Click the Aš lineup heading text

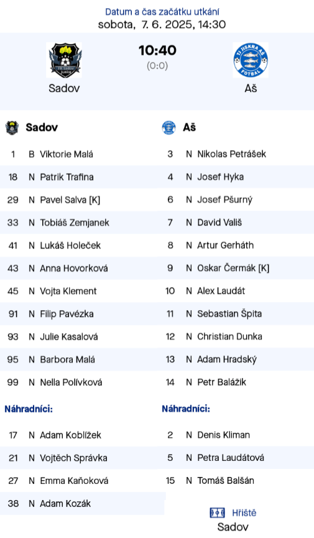pos(189,127)
